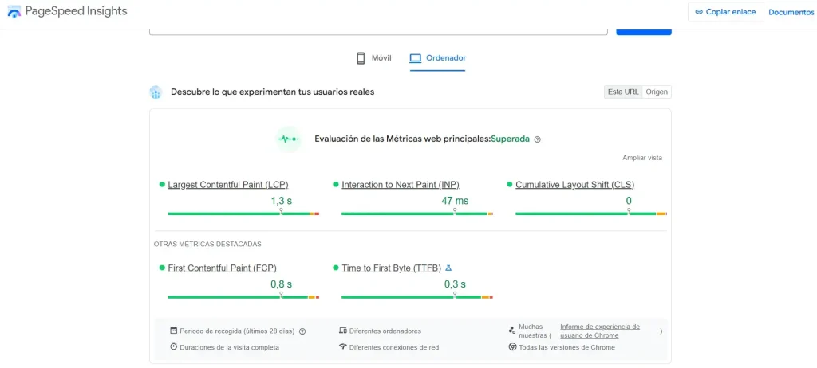Click the link icon in Copiar enlace
The image size is (817, 368).
[699, 12]
